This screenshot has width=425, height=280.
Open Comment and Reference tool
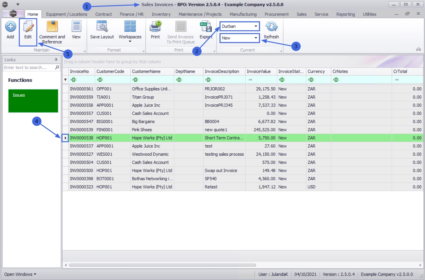(x=52, y=27)
